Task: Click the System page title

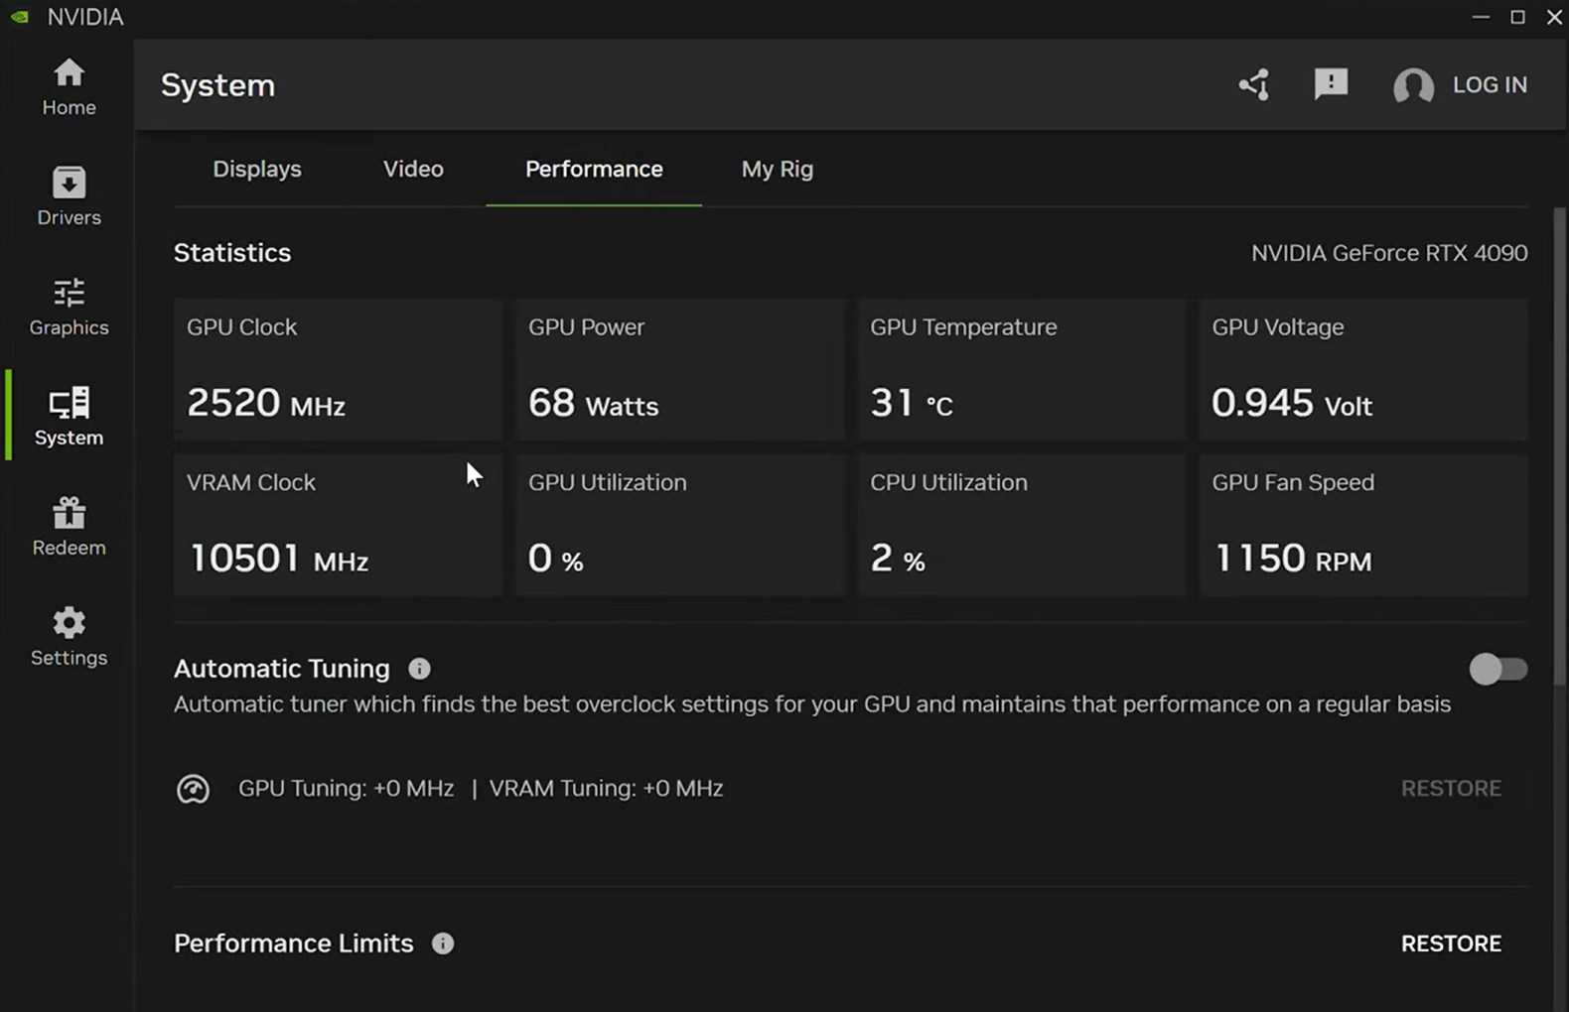Action: pos(217,85)
